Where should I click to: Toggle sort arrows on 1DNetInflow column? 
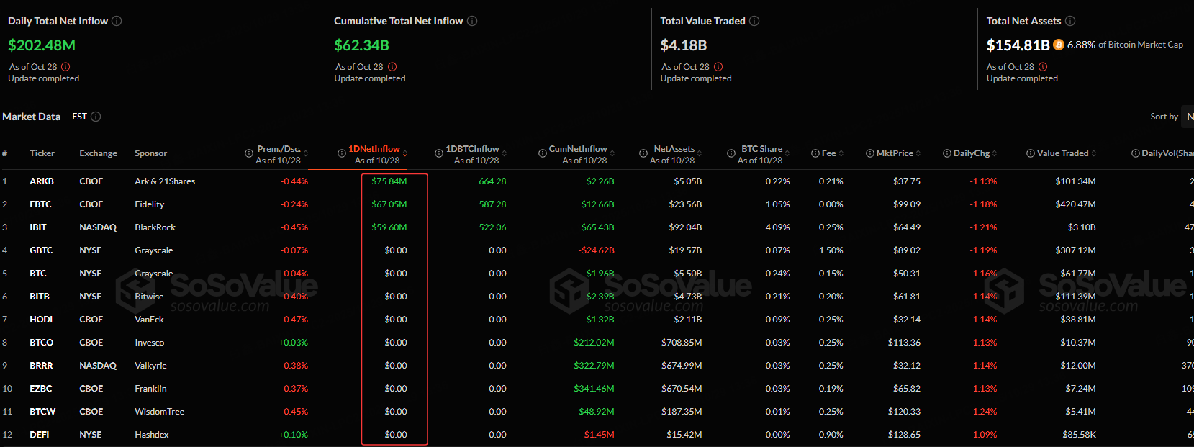point(405,153)
